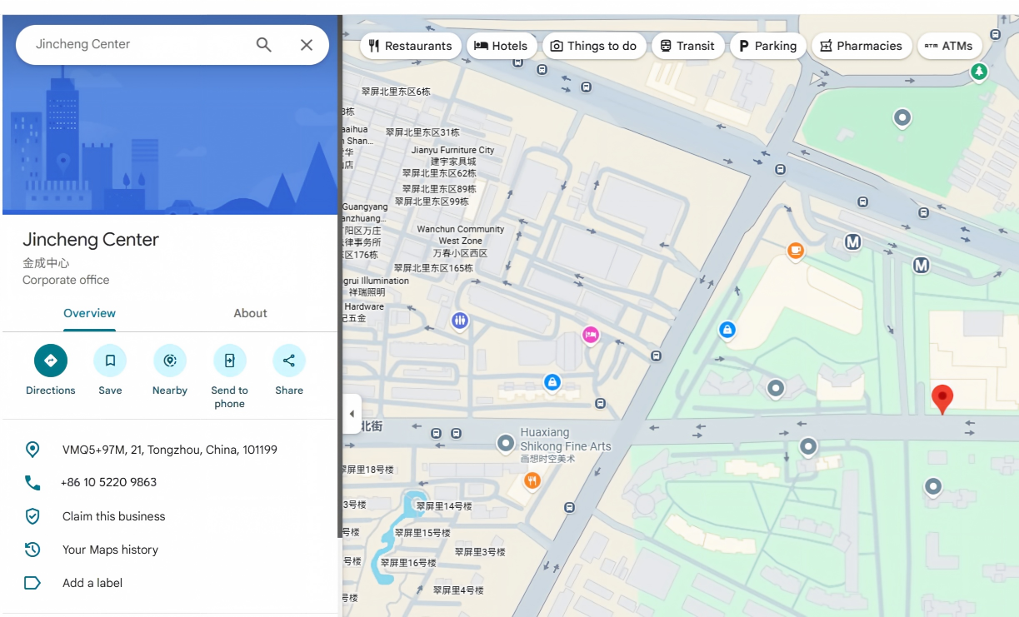
Task: Click the red Jincheng Center map pin
Action: click(942, 399)
